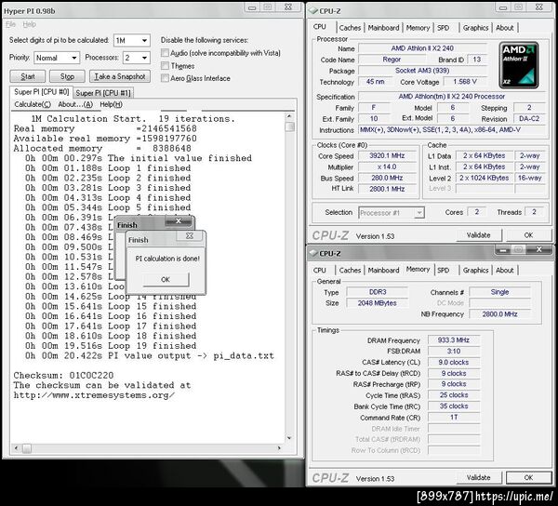Viewport: 558px width, 506px height.
Task: Enable Audio service disabling checkbox
Action: tap(165, 53)
